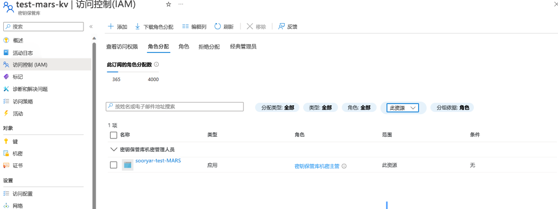Click the 设置 section heading
Image resolution: width=558 pixels, height=209 pixels.
pyautogui.click(x=8, y=180)
